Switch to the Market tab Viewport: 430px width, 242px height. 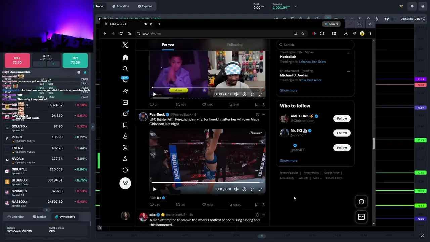40,217
